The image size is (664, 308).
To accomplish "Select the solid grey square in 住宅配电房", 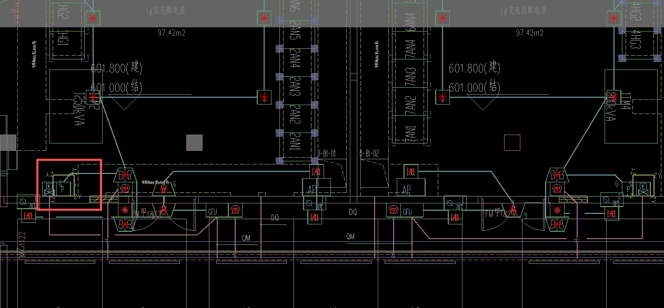I will [195, 142].
